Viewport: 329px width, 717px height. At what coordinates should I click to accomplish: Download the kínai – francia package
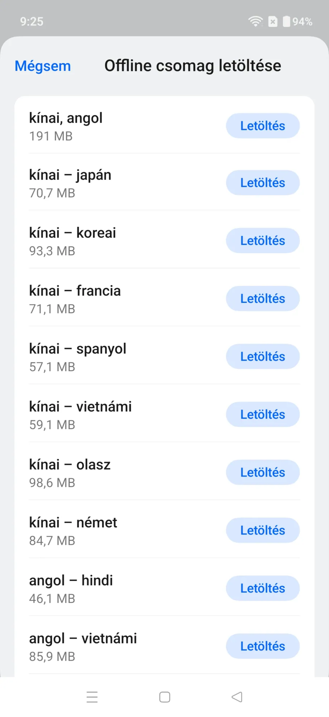pos(263,299)
